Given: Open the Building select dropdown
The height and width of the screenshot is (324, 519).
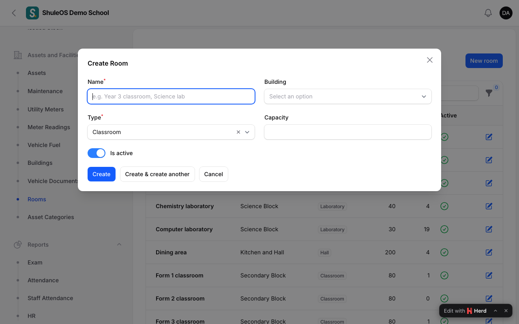Looking at the screenshot, I should (x=348, y=96).
